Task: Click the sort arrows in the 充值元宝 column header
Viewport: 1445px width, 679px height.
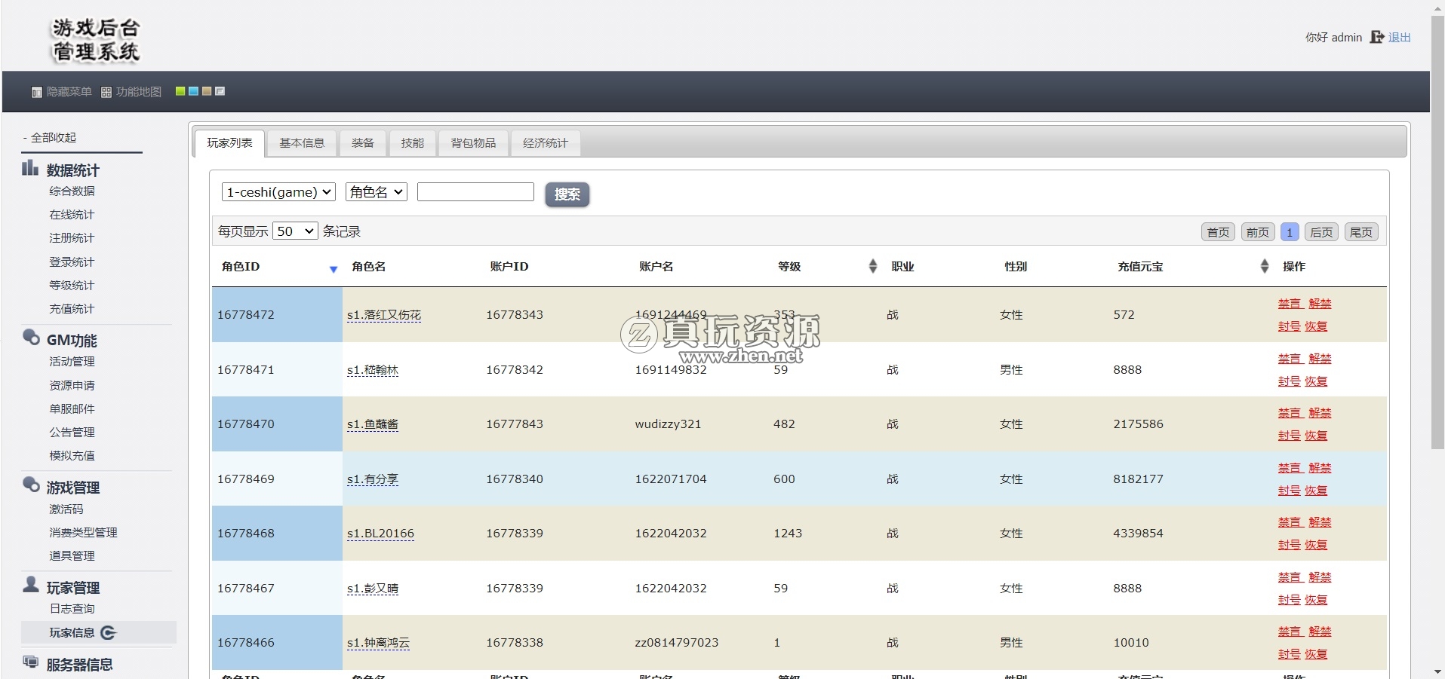Action: click(x=1265, y=266)
